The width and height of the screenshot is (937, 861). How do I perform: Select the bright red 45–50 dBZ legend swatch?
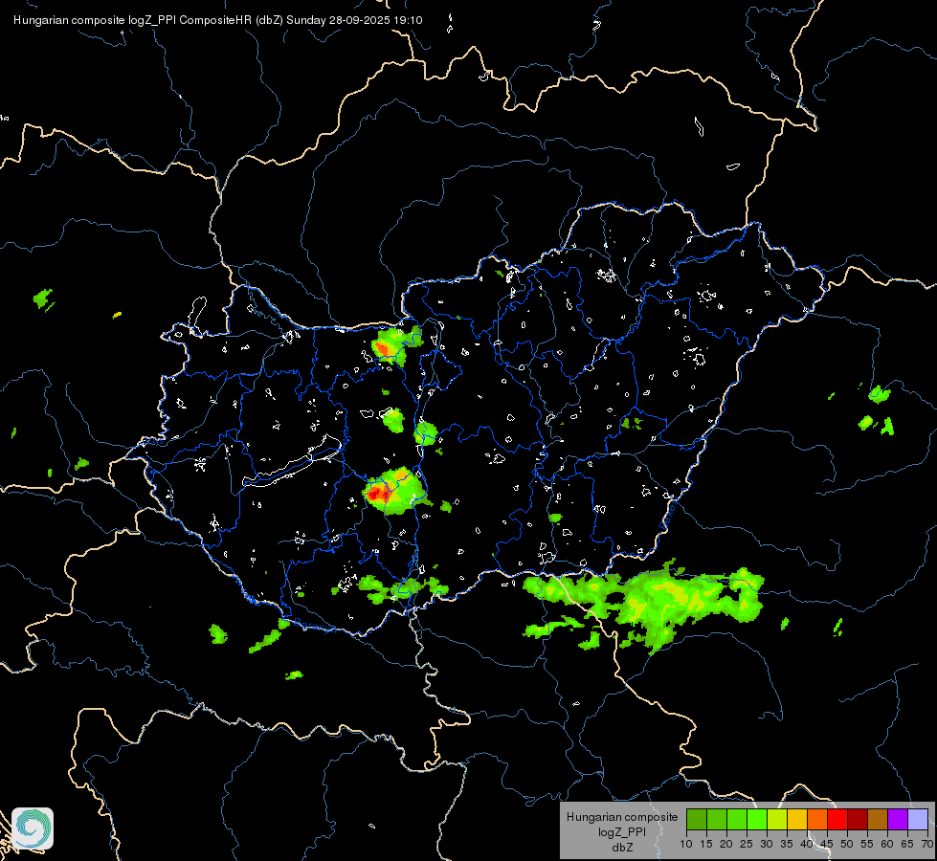[837, 819]
